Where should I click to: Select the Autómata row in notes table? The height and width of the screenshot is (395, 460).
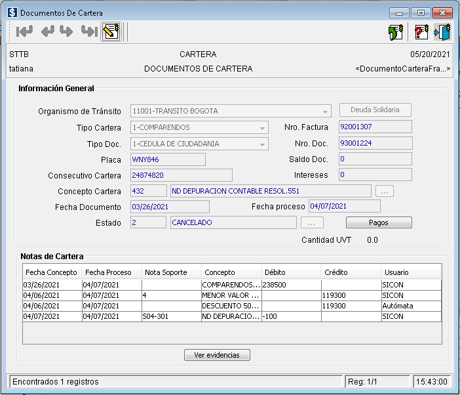tap(232, 306)
